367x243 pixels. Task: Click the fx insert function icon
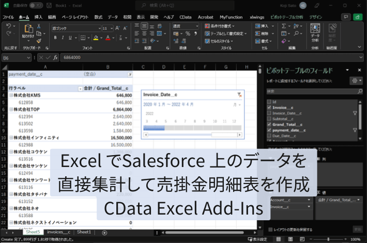click(55, 57)
